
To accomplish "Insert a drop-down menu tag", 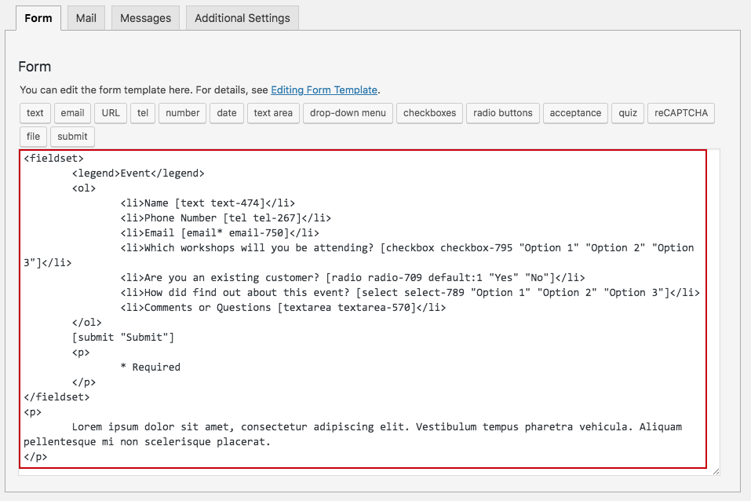I will [348, 113].
